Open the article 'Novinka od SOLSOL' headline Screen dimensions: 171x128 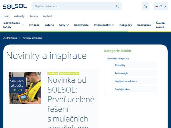click(x=71, y=102)
